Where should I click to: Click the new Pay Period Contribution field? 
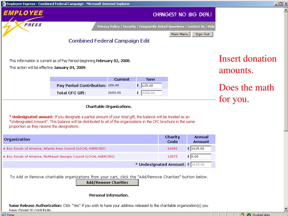click(152, 85)
